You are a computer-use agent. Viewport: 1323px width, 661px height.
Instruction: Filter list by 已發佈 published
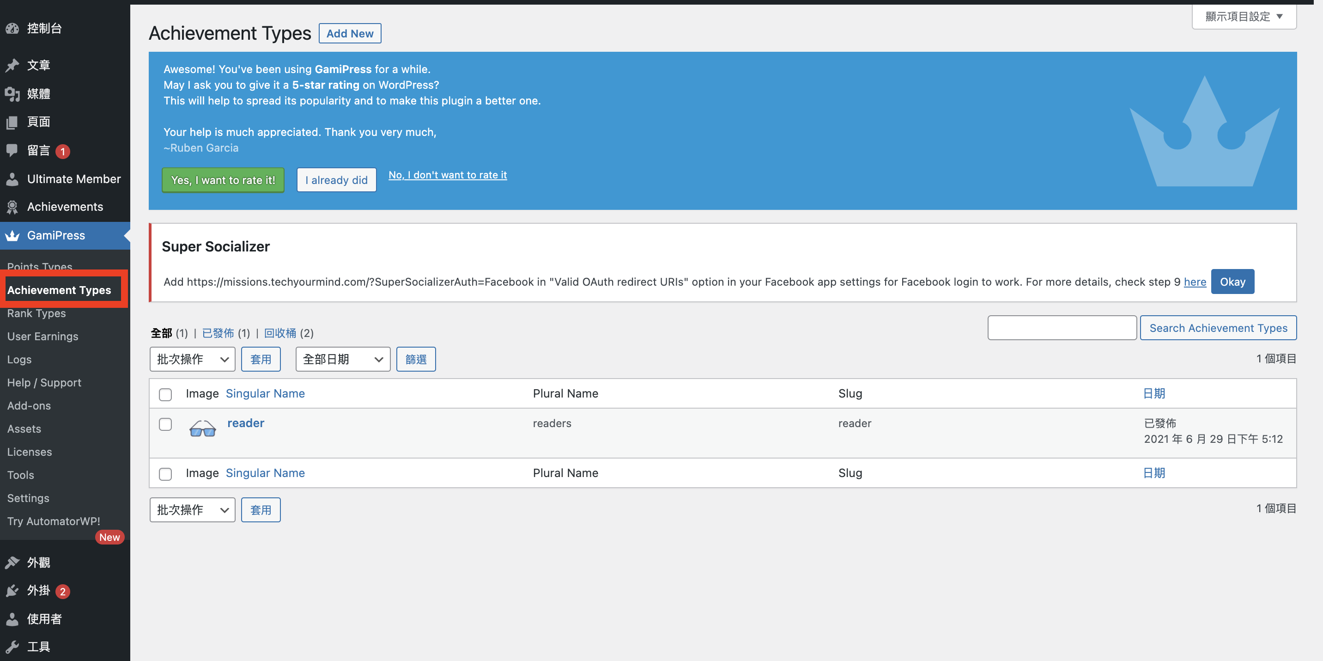tap(218, 333)
